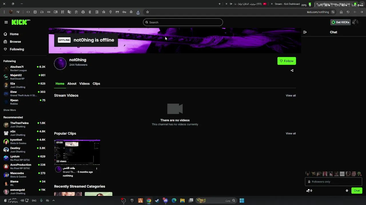The image size is (366, 205).
Task: Click the not0hing channel avatar
Action: point(60,63)
